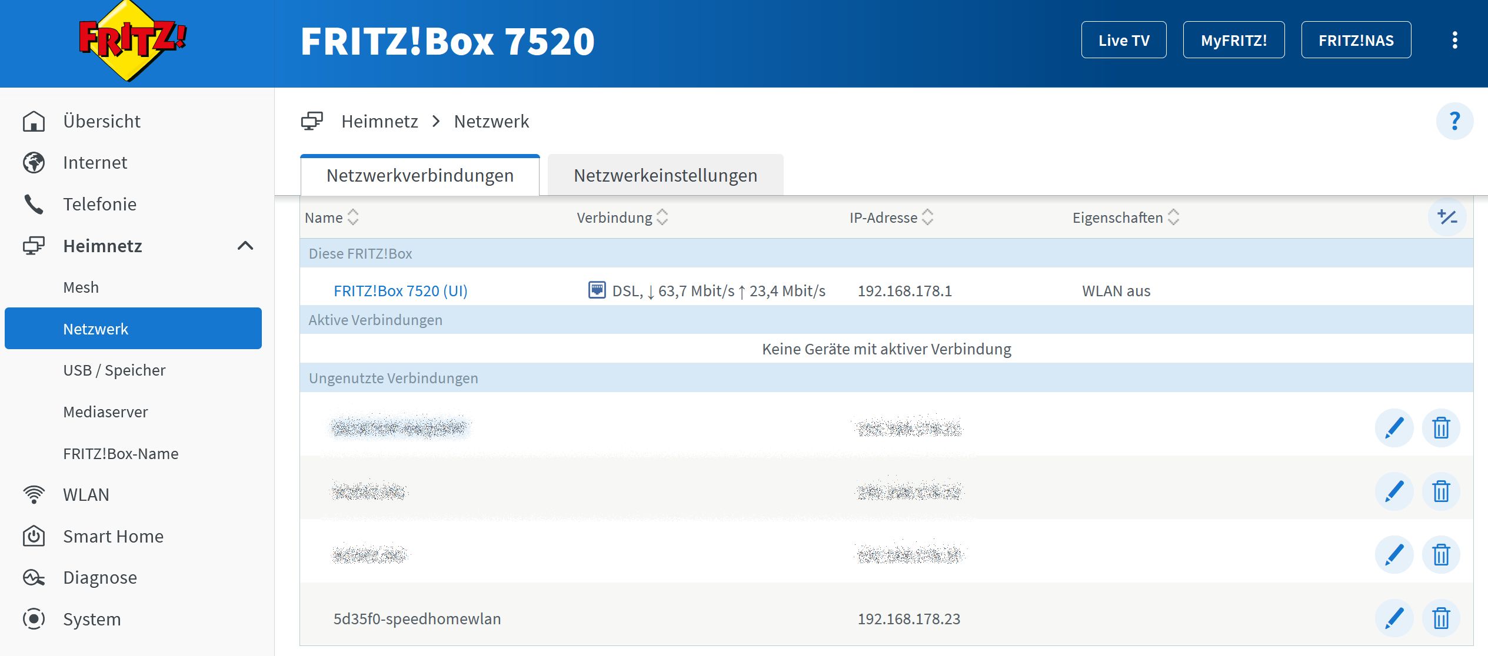The image size is (1488, 656).
Task: Open Internet menu entry
Action: (x=95, y=163)
